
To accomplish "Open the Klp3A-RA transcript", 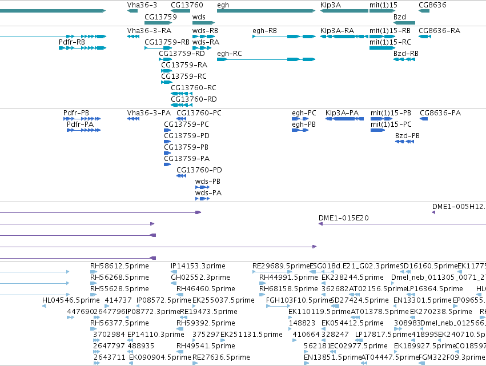I will tap(337, 31).
